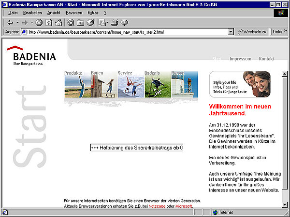Screen dimensions: 290x217
Task: Open the Mail button dropdown arrow
Action: (x=107, y=23)
